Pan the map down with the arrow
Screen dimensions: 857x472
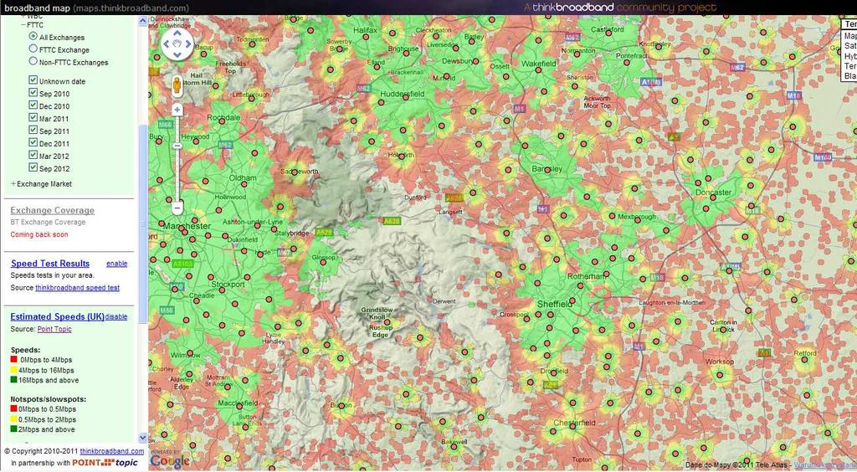pyautogui.click(x=177, y=55)
